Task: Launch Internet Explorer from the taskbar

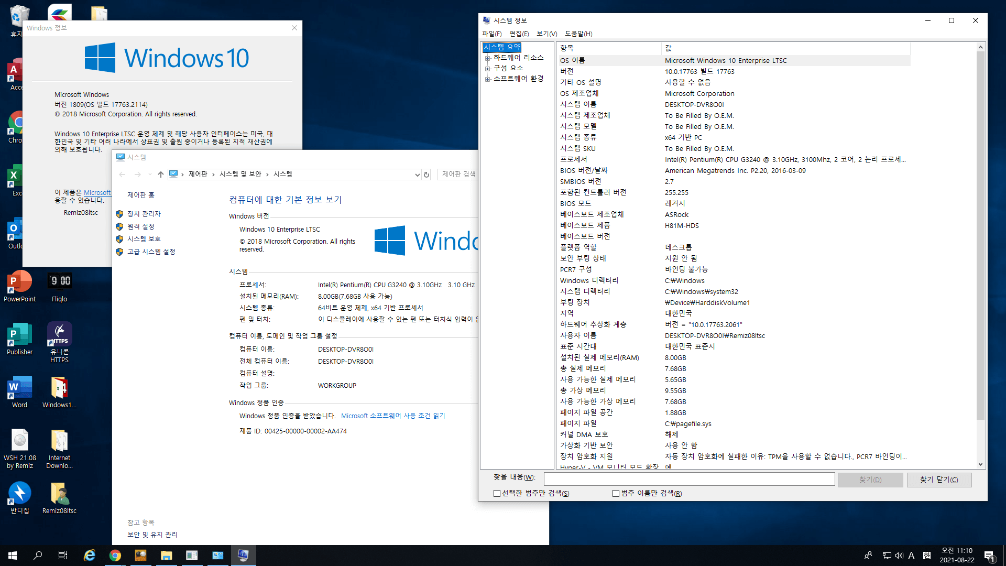Action: [x=90, y=556]
